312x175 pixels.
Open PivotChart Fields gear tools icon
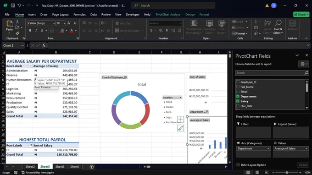[304, 64]
